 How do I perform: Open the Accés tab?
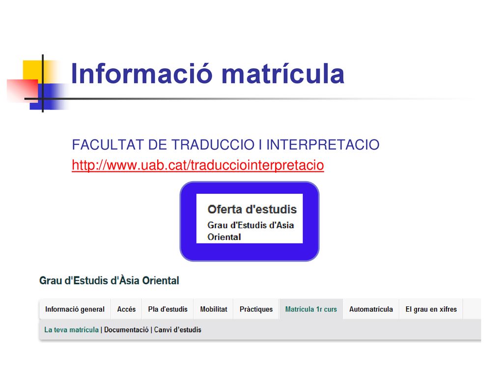(126, 309)
